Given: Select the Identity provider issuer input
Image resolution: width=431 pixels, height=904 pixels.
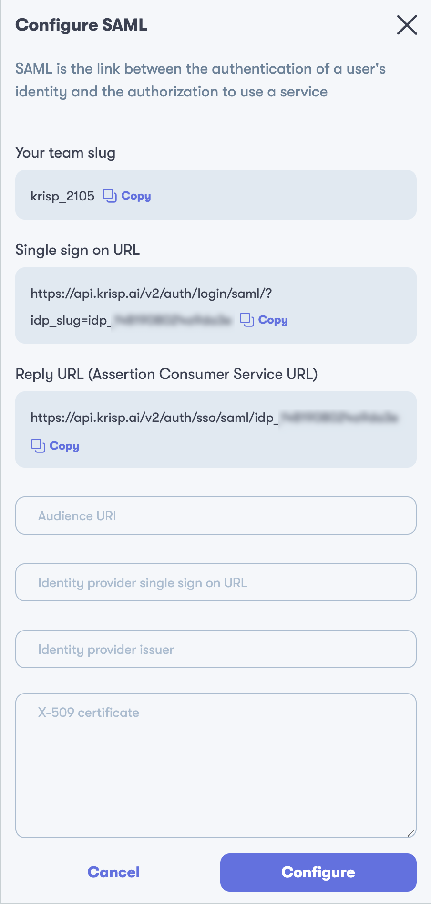Looking at the screenshot, I should [216, 649].
